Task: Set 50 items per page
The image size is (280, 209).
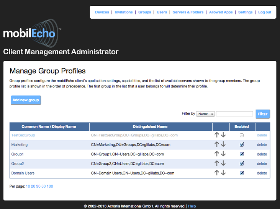Action: click(x=44, y=186)
